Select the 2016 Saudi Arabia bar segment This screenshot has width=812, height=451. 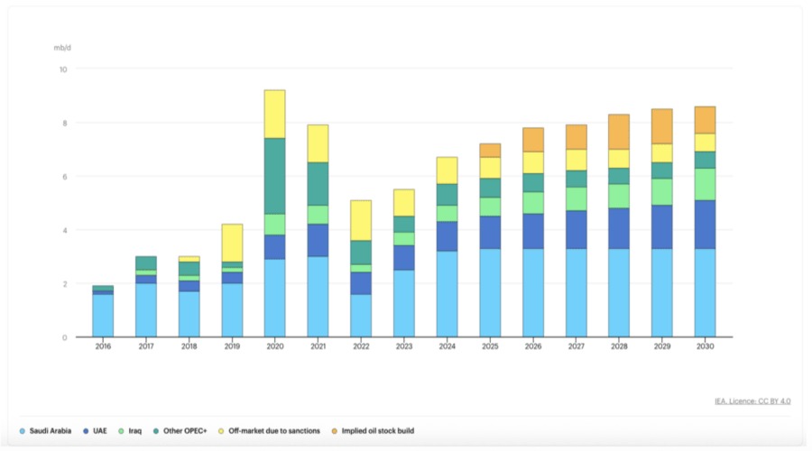point(103,316)
